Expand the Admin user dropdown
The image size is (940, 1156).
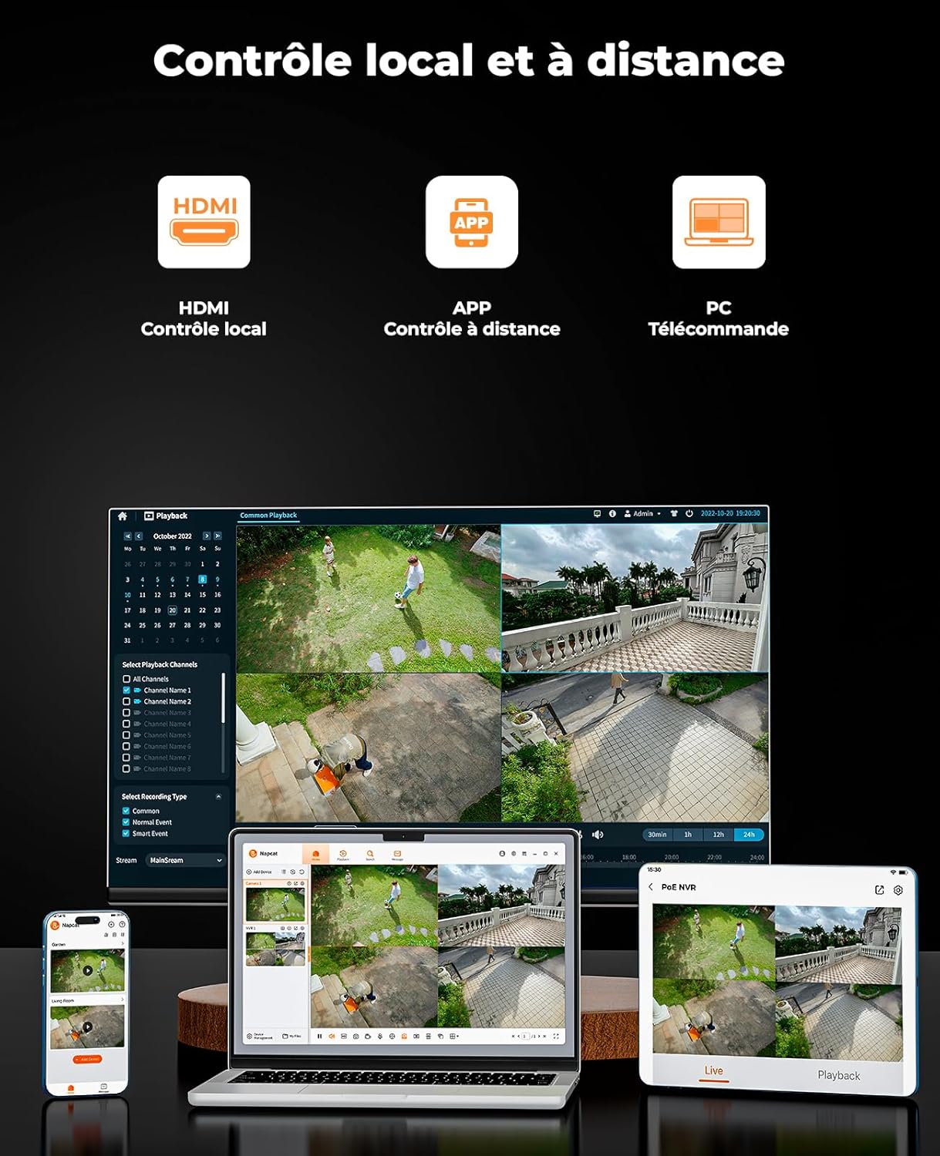point(642,513)
